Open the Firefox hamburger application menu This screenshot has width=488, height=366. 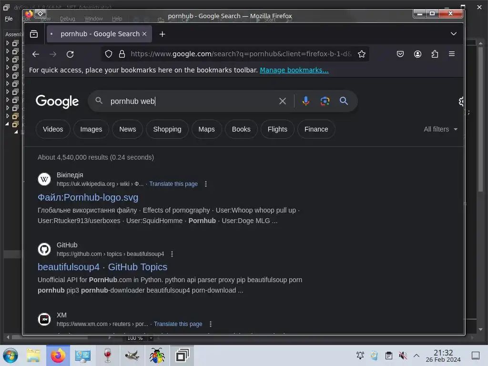click(x=452, y=54)
